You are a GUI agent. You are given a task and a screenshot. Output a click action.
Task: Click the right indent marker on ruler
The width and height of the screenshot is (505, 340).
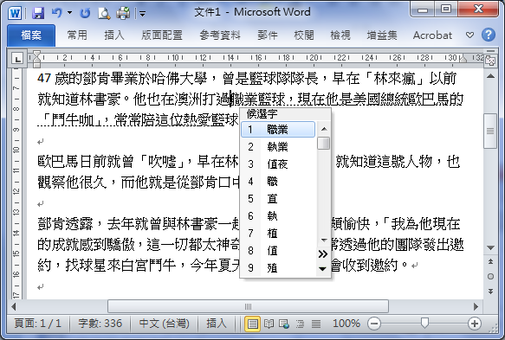463,60
